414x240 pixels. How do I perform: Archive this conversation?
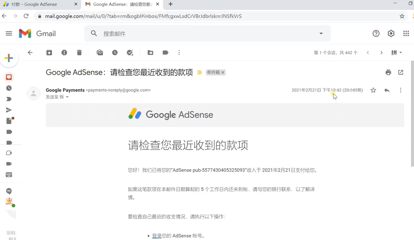49,53
